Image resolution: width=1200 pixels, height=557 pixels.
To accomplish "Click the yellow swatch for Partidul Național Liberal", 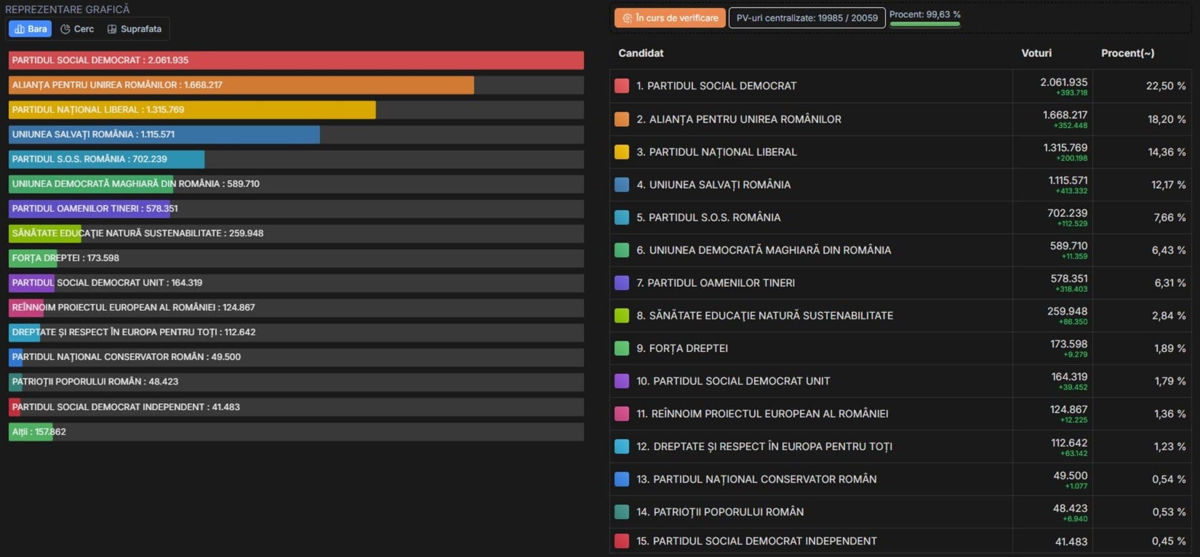I will point(621,152).
